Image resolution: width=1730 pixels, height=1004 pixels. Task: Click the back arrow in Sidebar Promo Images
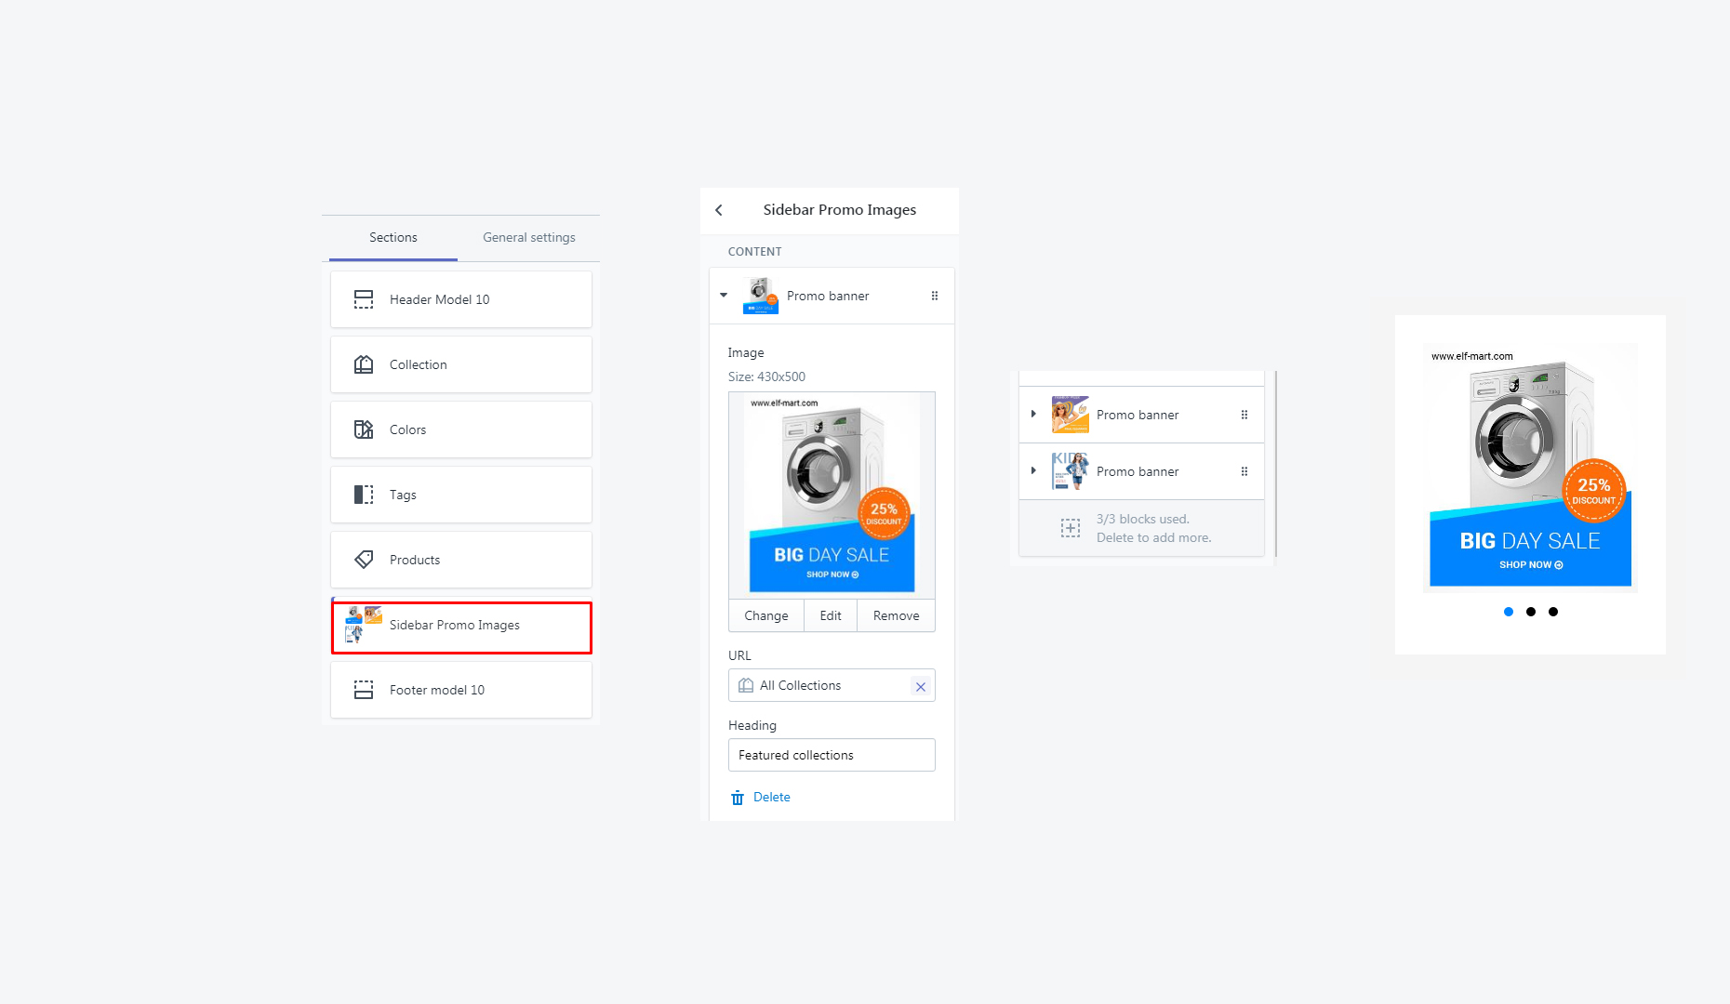pos(719,210)
